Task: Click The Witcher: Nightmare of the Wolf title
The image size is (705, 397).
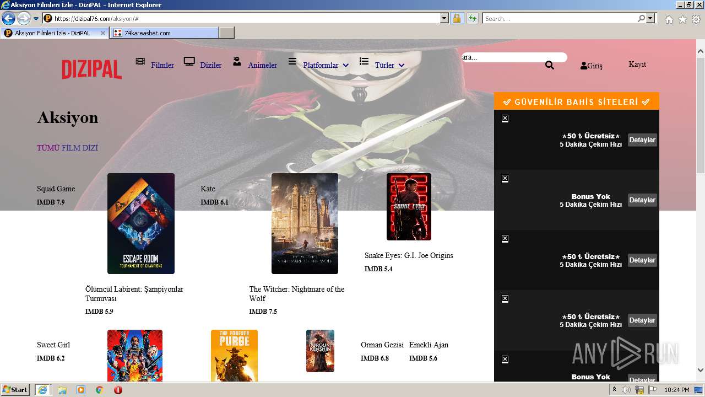Action: click(x=296, y=294)
